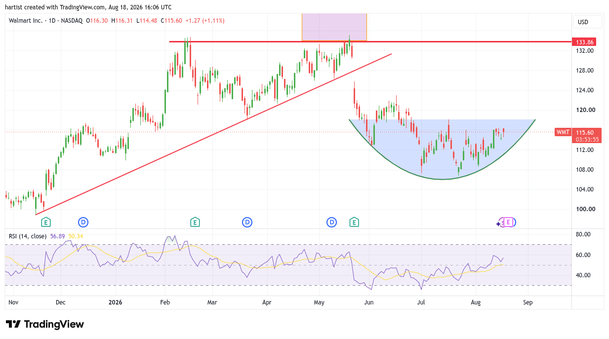Click the countdown timer 03:53:55
This screenshot has width=609, height=339.
tap(587, 140)
